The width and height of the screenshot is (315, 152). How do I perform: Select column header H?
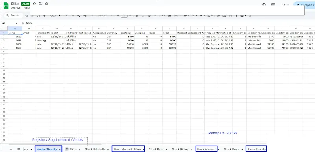point(113,28)
